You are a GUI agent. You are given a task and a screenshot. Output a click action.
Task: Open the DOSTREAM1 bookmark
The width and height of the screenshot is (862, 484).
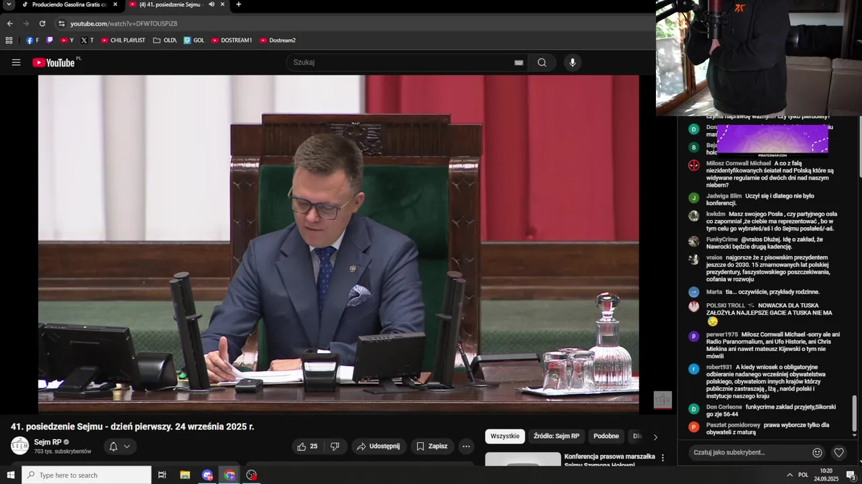[x=232, y=40]
